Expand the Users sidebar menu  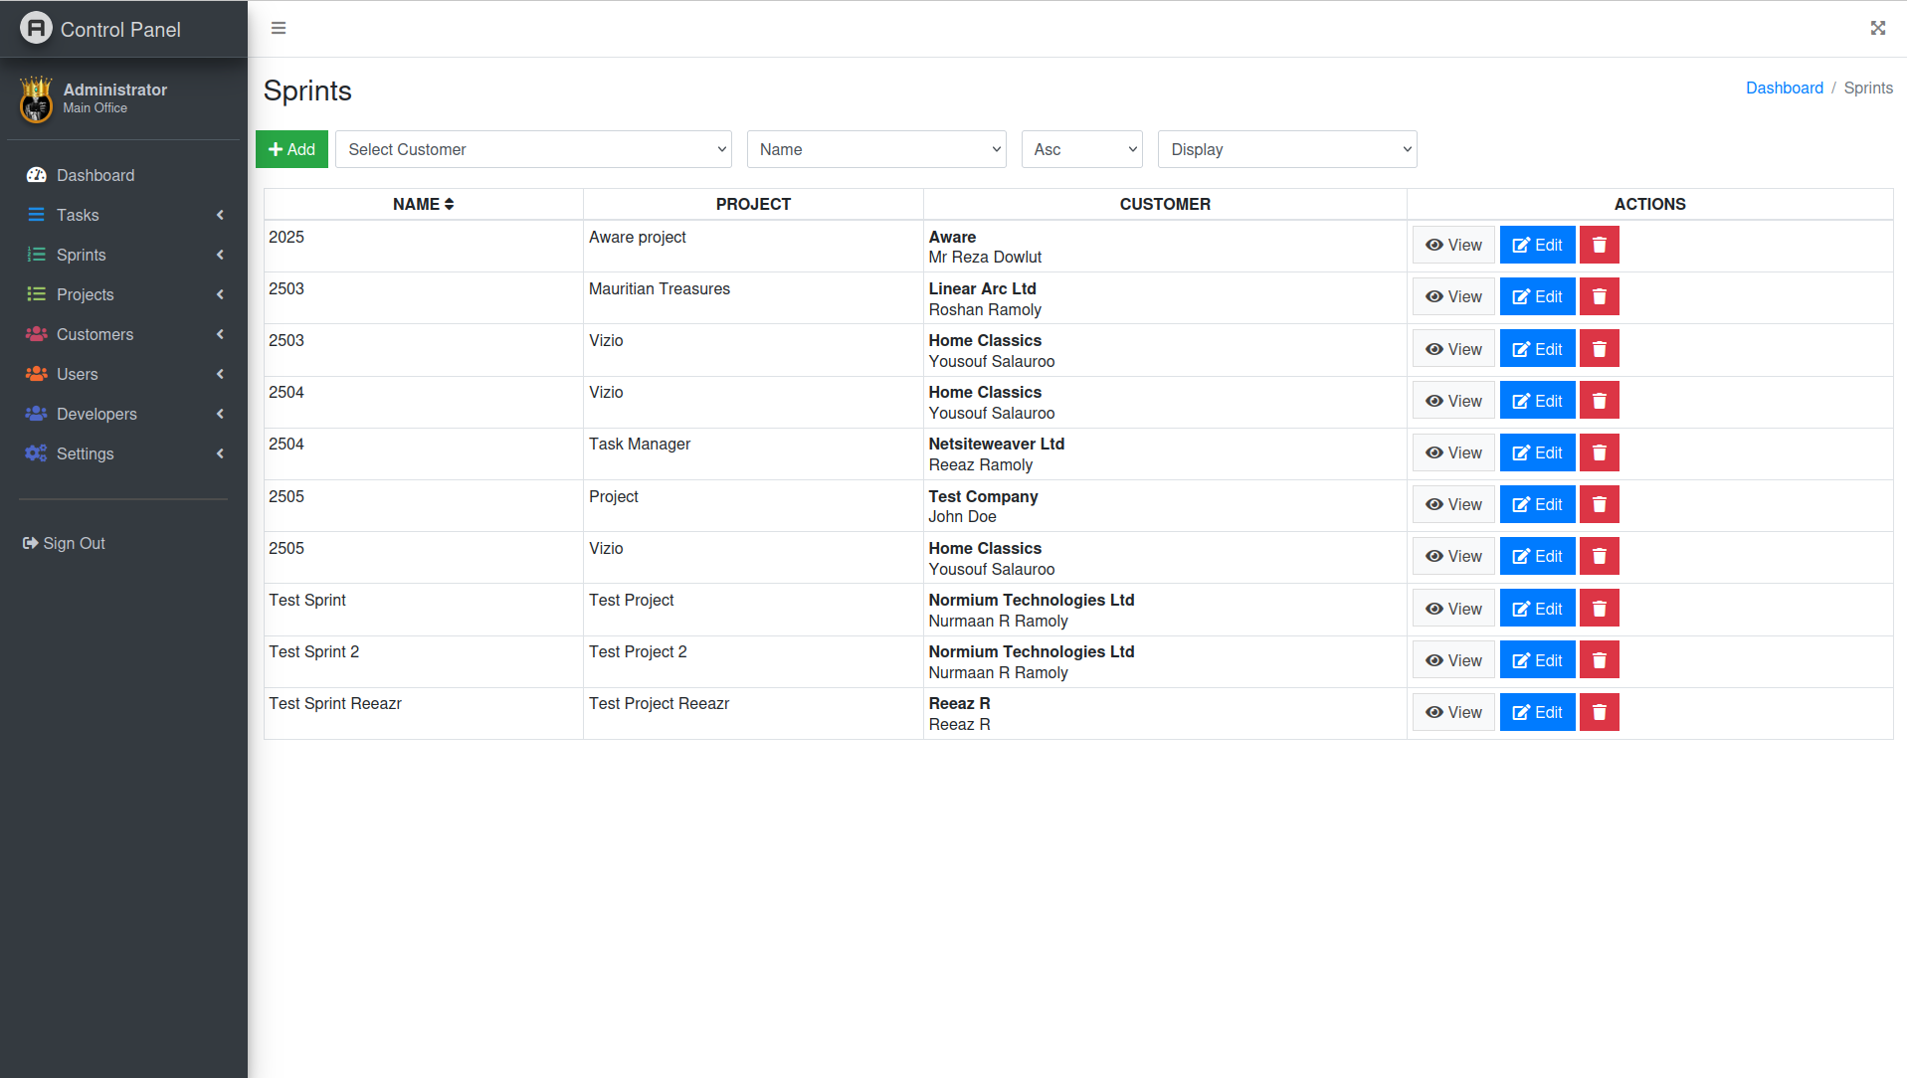pyautogui.click(x=123, y=374)
